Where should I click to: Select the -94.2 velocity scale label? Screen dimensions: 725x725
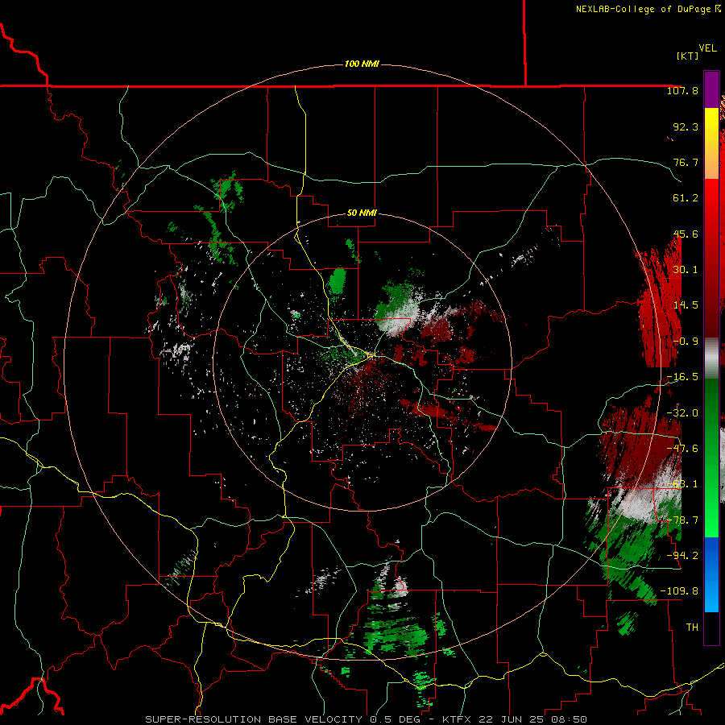coord(682,555)
